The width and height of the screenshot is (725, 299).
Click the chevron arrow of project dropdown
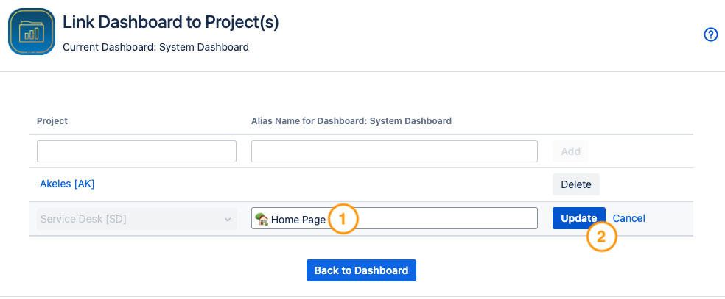click(227, 219)
